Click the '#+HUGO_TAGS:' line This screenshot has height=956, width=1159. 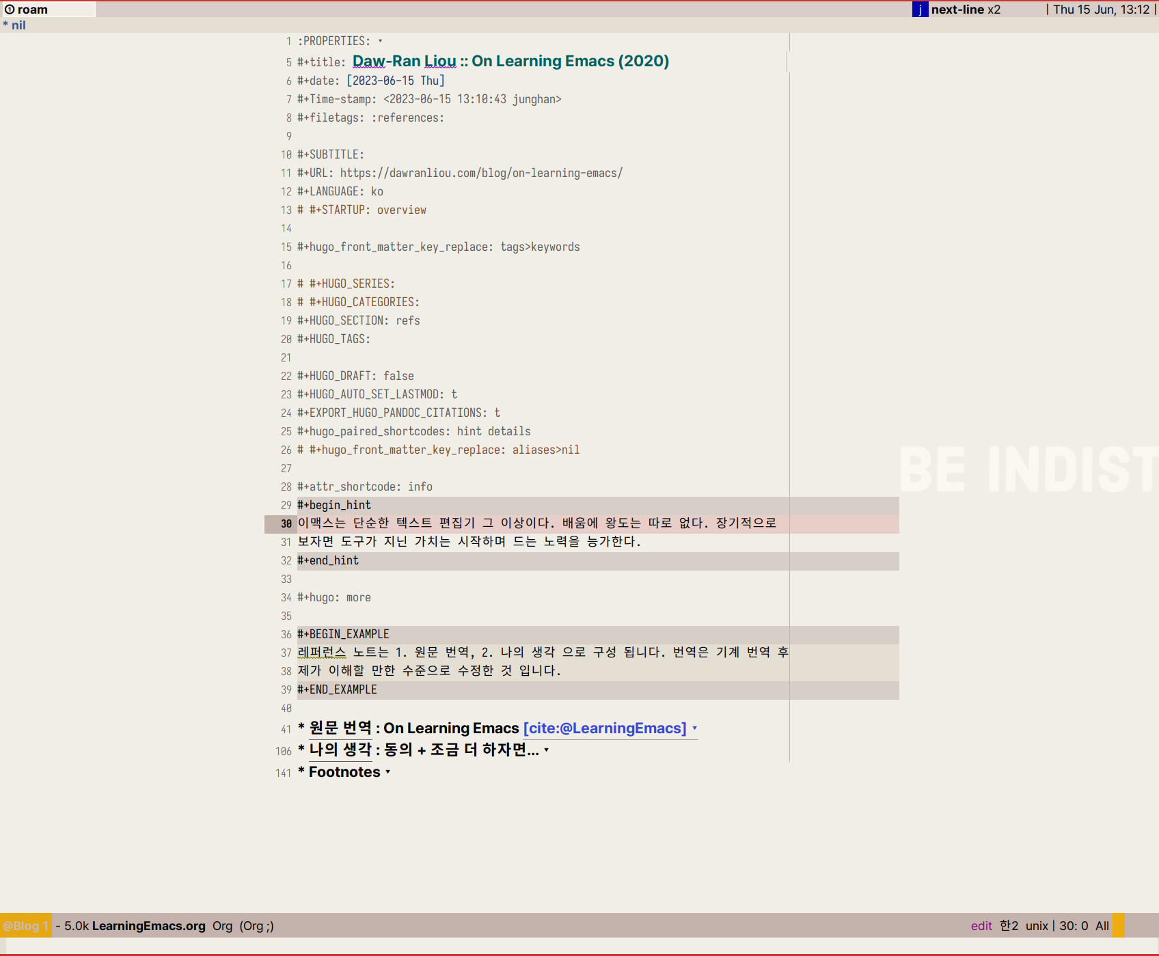[x=333, y=339]
